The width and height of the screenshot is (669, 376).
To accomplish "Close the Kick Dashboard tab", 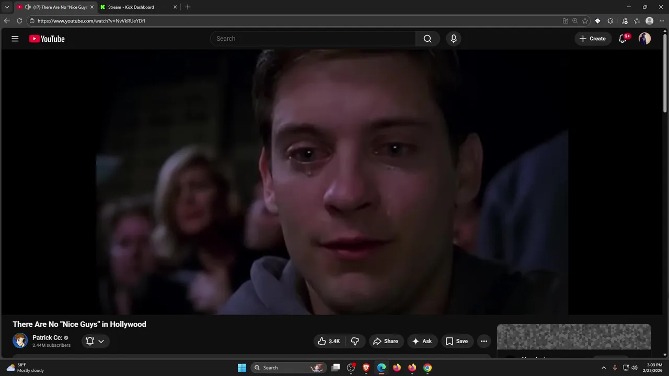I will click(175, 7).
